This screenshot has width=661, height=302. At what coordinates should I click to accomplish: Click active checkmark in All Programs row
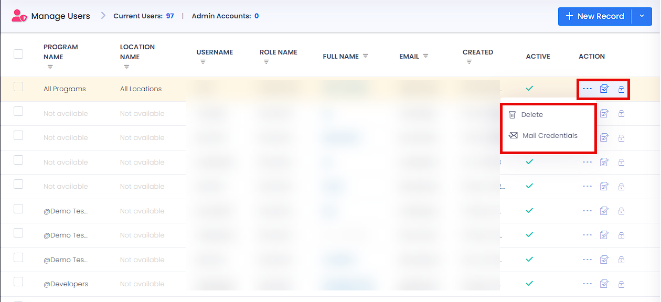pyautogui.click(x=529, y=88)
